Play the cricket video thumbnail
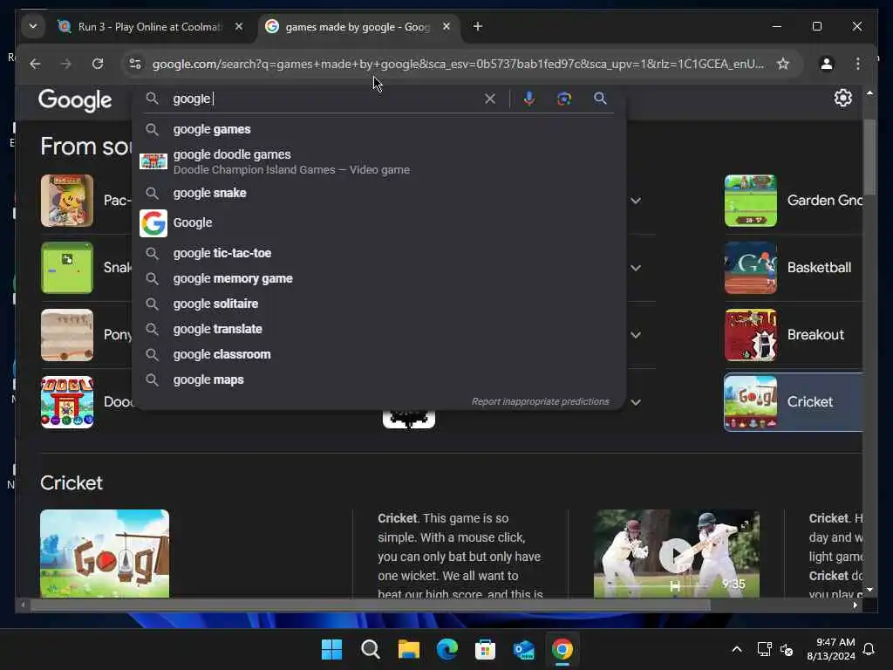The height and width of the screenshot is (670, 893). [676, 554]
